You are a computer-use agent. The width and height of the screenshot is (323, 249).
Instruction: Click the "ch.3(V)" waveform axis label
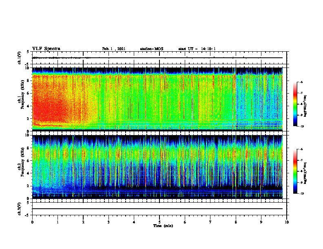[20, 209]
